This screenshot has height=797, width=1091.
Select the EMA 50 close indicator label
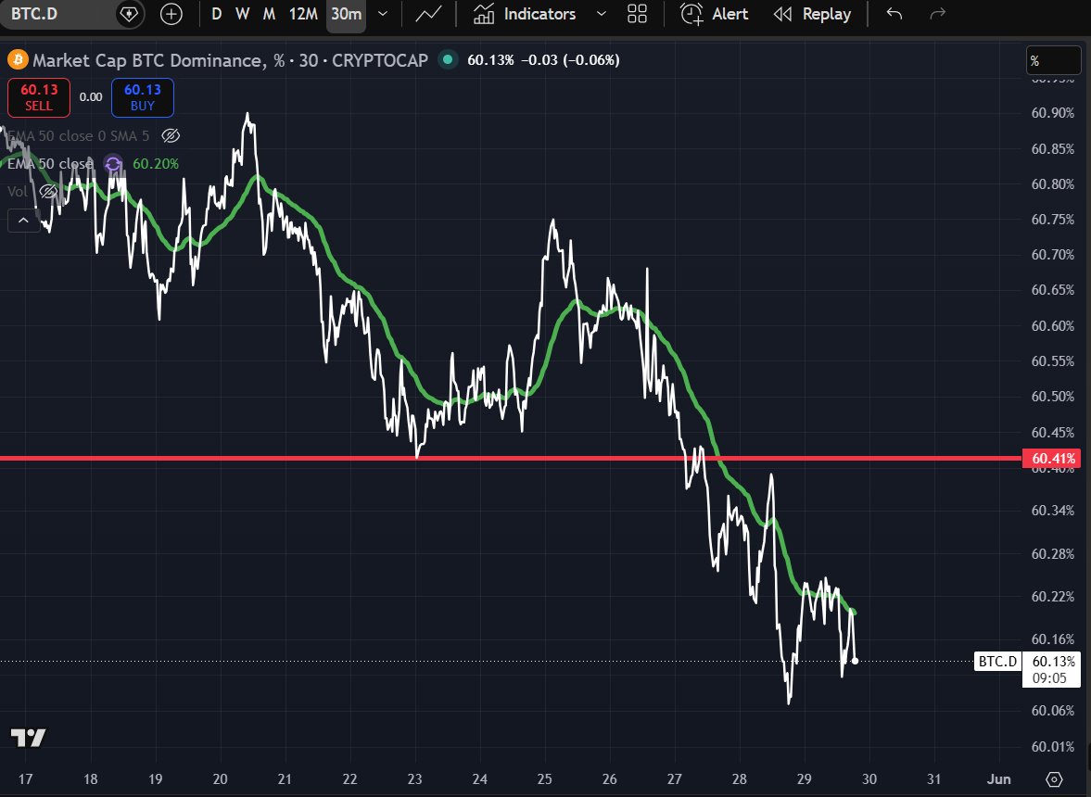point(50,164)
